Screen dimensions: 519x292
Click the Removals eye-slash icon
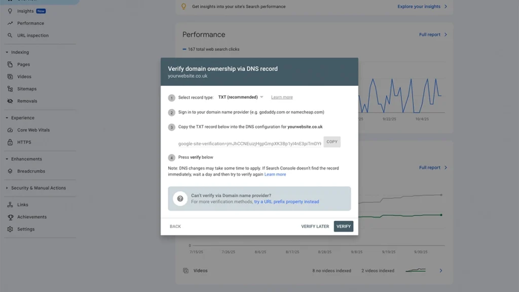pos(10,101)
